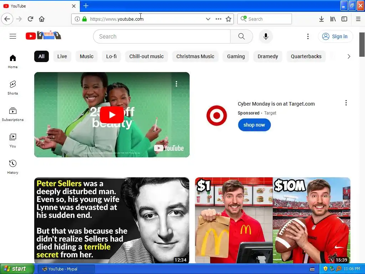This screenshot has width=365, height=274.
Task: Open Subscriptions in the sidebar
Action: tap(12, 114)
